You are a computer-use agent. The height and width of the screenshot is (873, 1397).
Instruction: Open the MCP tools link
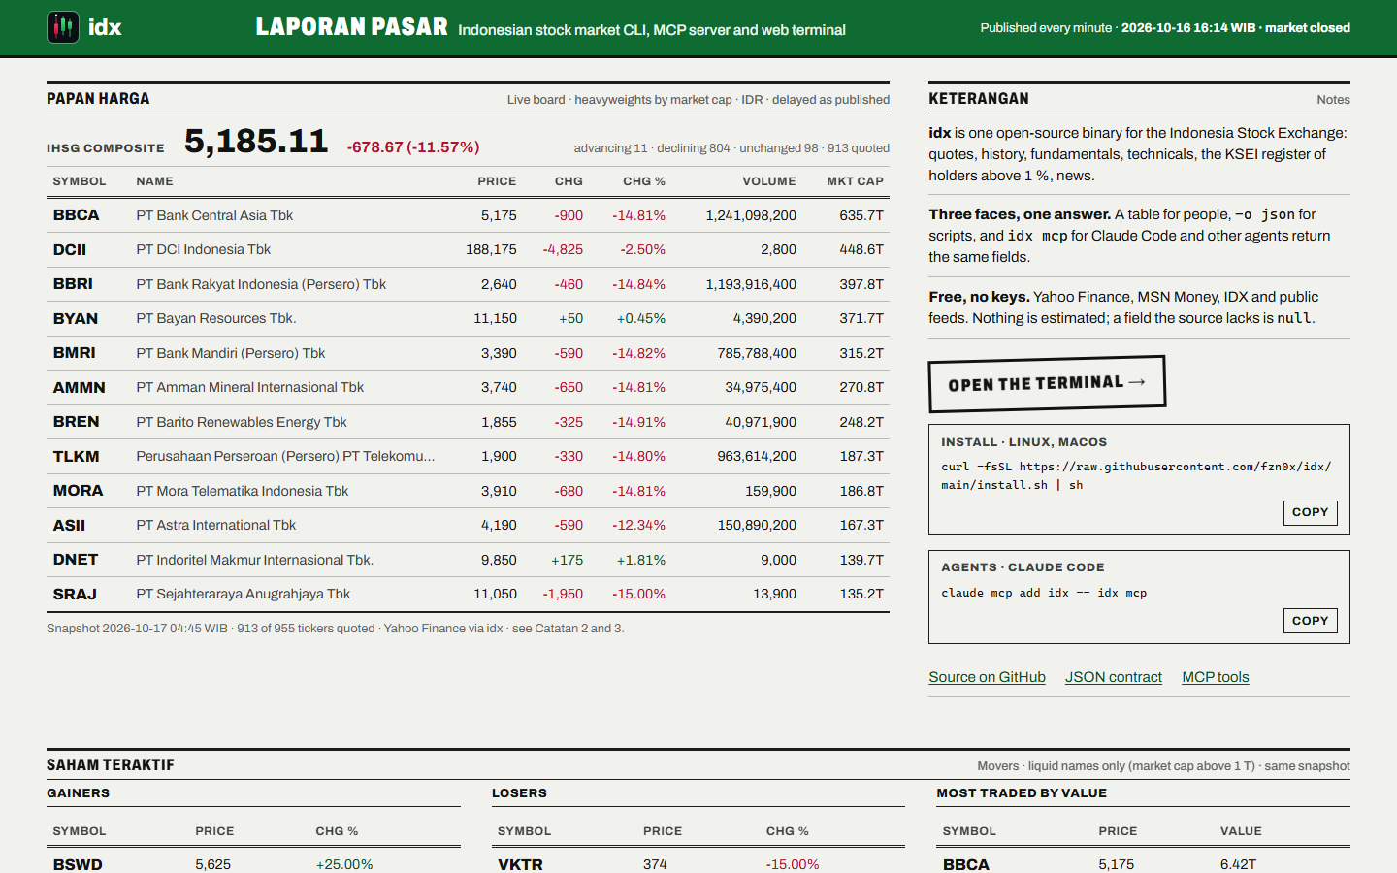[x=1215, y=677]
